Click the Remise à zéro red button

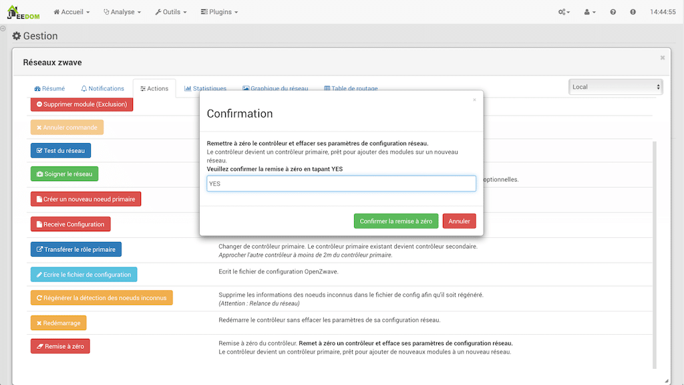click(60, 346)
